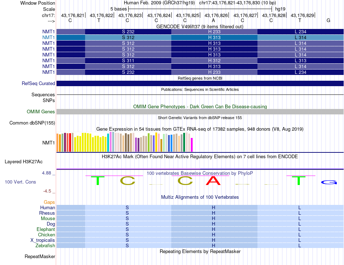
Task: Click the 4.88 PhyloP scale maximum
Action: 46,173
